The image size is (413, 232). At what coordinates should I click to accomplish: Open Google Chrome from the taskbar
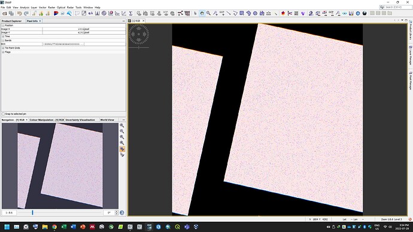[x=54, y=227]
